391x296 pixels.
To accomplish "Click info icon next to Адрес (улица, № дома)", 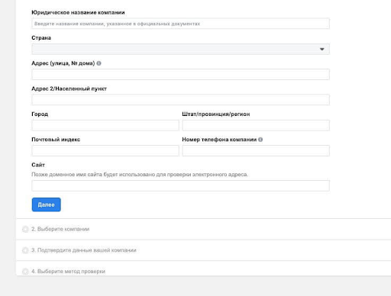I will coord(99,63).
